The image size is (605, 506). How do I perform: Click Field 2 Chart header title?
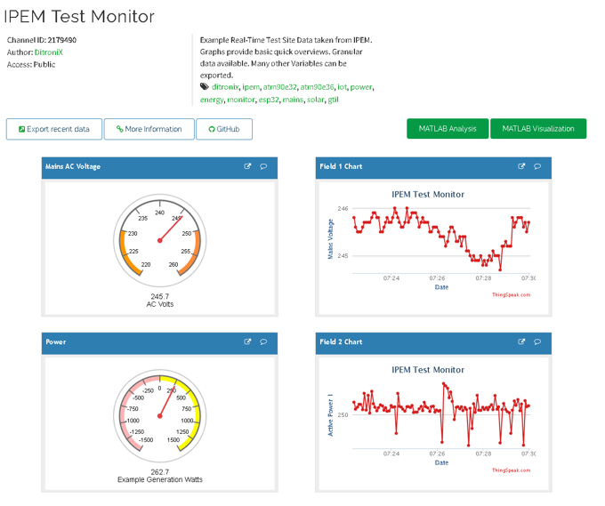(x=341, y=342)
